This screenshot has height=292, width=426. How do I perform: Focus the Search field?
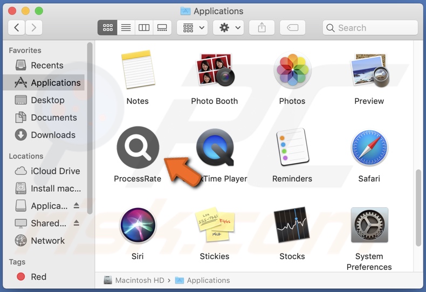370,27
